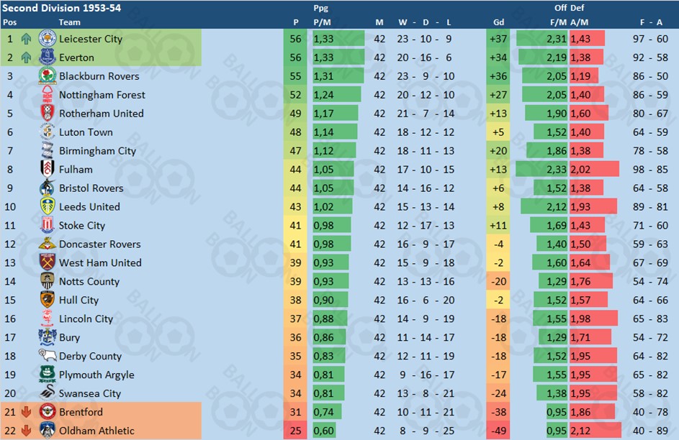Image resolution: width=679 pixels, height=440 pixels.
Task: Click the Everton club crest
Action: (48, 57)
